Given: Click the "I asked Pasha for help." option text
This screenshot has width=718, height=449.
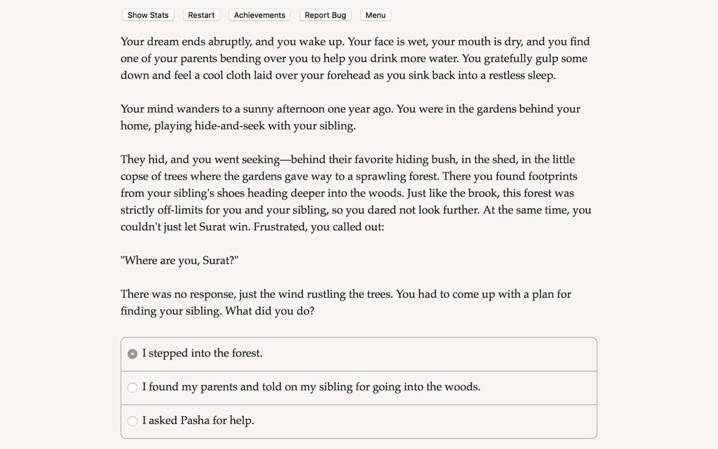Looking at the screenshot, I should [x=198, y=420].
